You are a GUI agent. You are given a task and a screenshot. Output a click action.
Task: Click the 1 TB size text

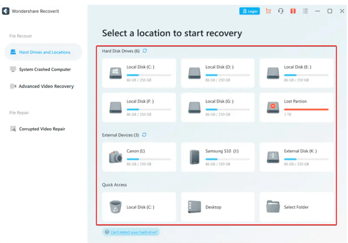tap(288, 115)
